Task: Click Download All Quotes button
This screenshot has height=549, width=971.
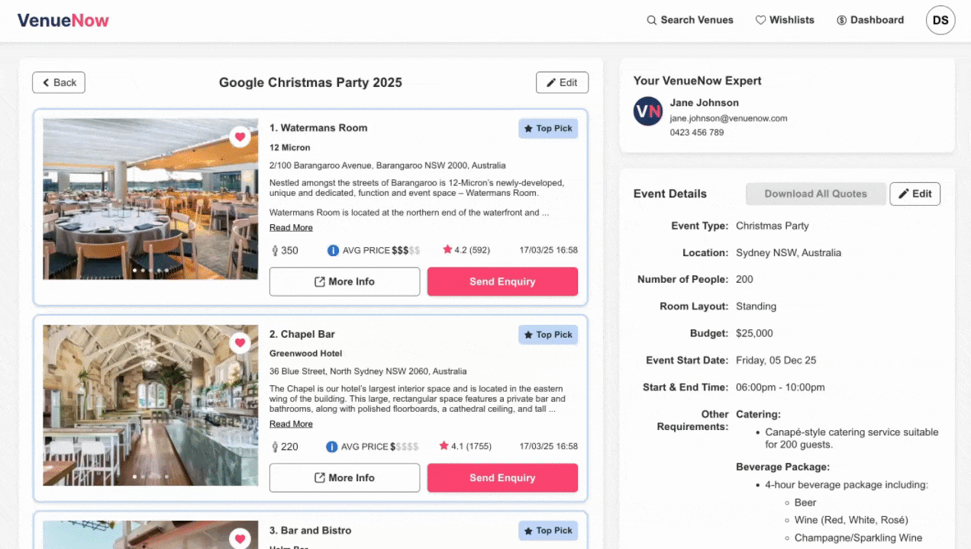Action: (815, 194)
